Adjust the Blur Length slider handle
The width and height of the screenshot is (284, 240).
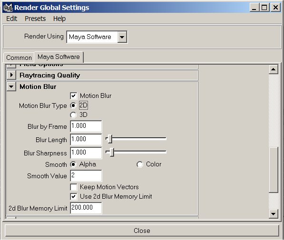[x=110, y=139]
